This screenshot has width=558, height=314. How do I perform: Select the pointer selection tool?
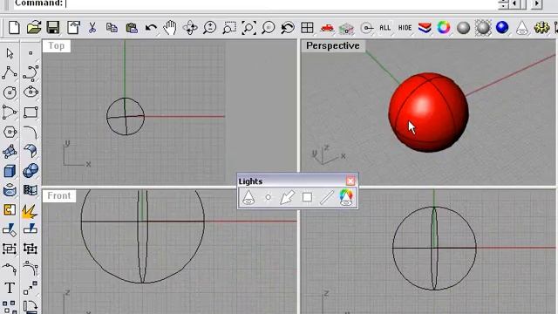(x=10, y=53)
